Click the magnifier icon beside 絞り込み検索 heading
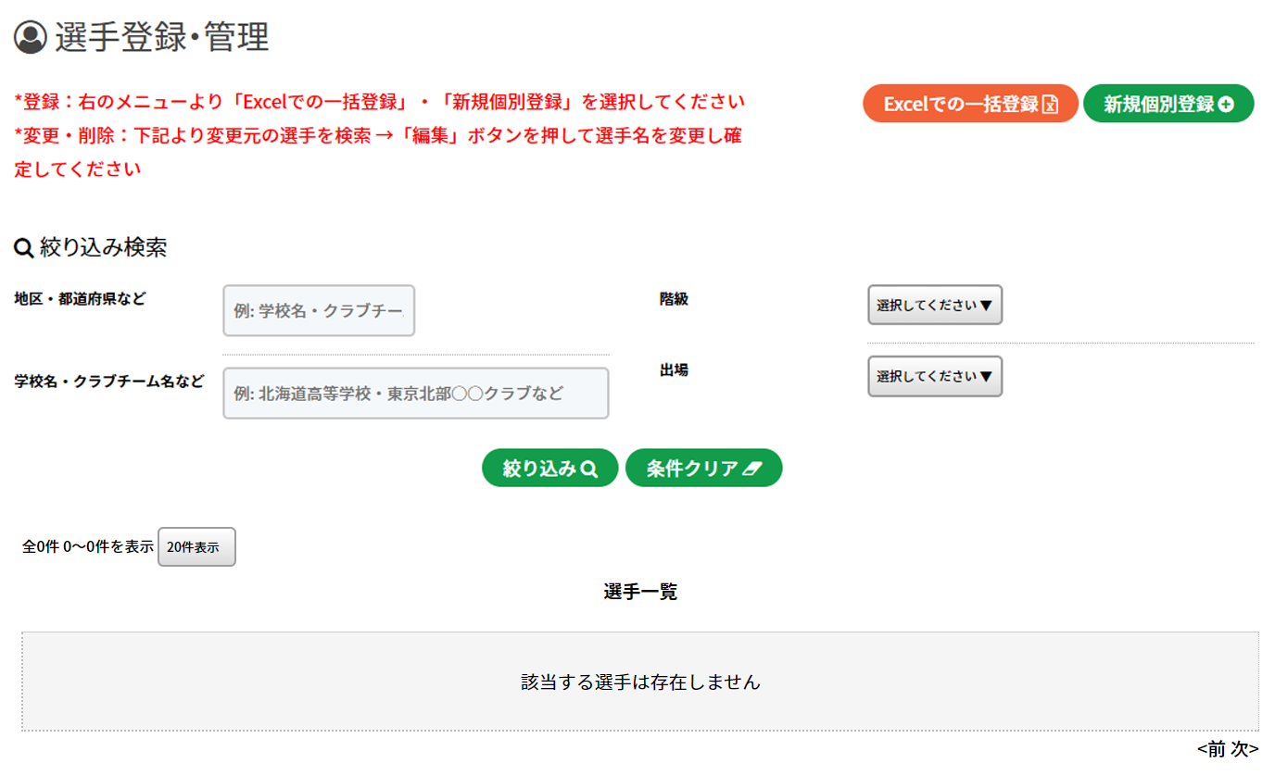This screenshot has width=1275, height=776. coord(24,248)
